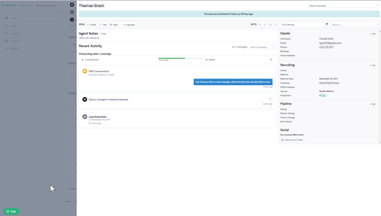The height and width of the screenshot is (216, 381).
Task: Click Lookup Social Profiles button
Action: [x=292, y=140]
